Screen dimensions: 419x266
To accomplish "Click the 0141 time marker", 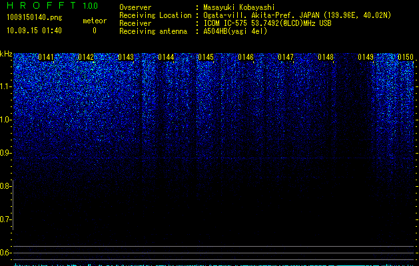I will tap(46, 57).
